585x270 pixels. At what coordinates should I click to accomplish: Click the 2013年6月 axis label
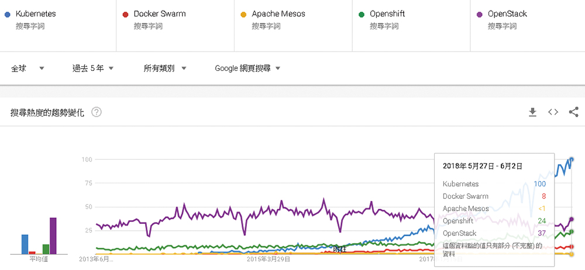[97, 258]
